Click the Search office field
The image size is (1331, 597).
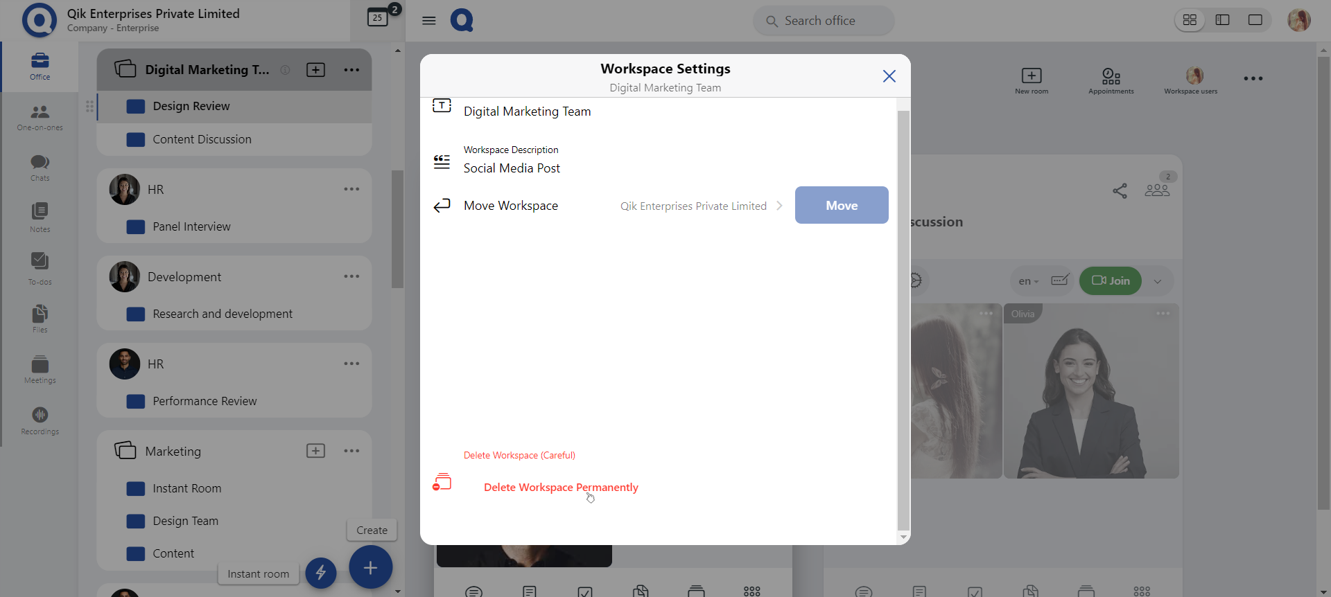[824, 21]
